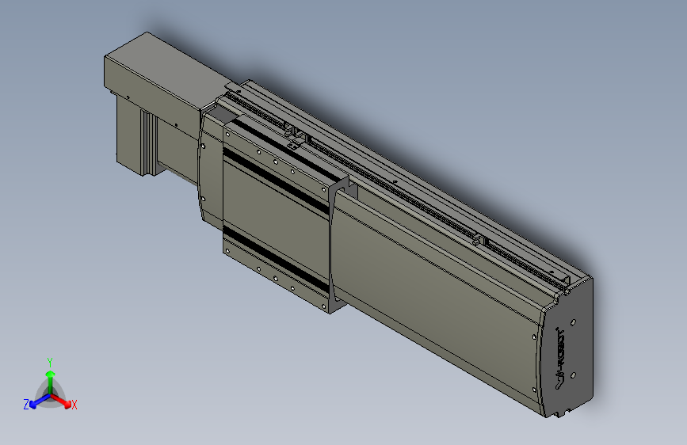Select the engraved logo on the dark end cap
This screenshot has width=687, height=445.
coord(560,358)
